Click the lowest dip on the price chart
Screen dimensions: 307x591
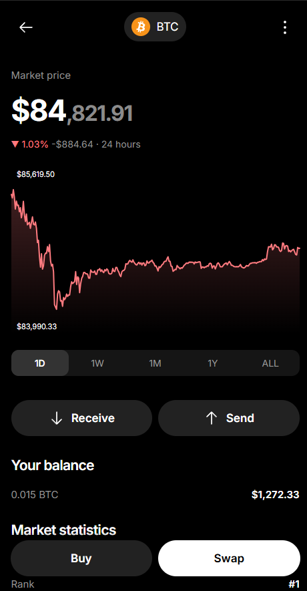[x=57, y=309]
